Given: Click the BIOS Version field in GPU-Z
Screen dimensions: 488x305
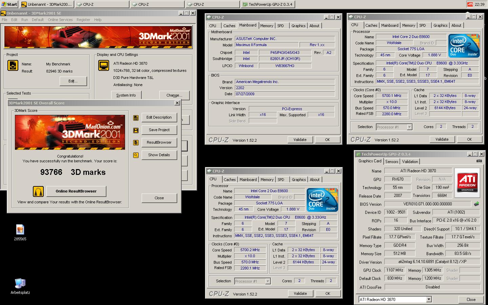Looking at the screenshot, I should coord(428,204).
